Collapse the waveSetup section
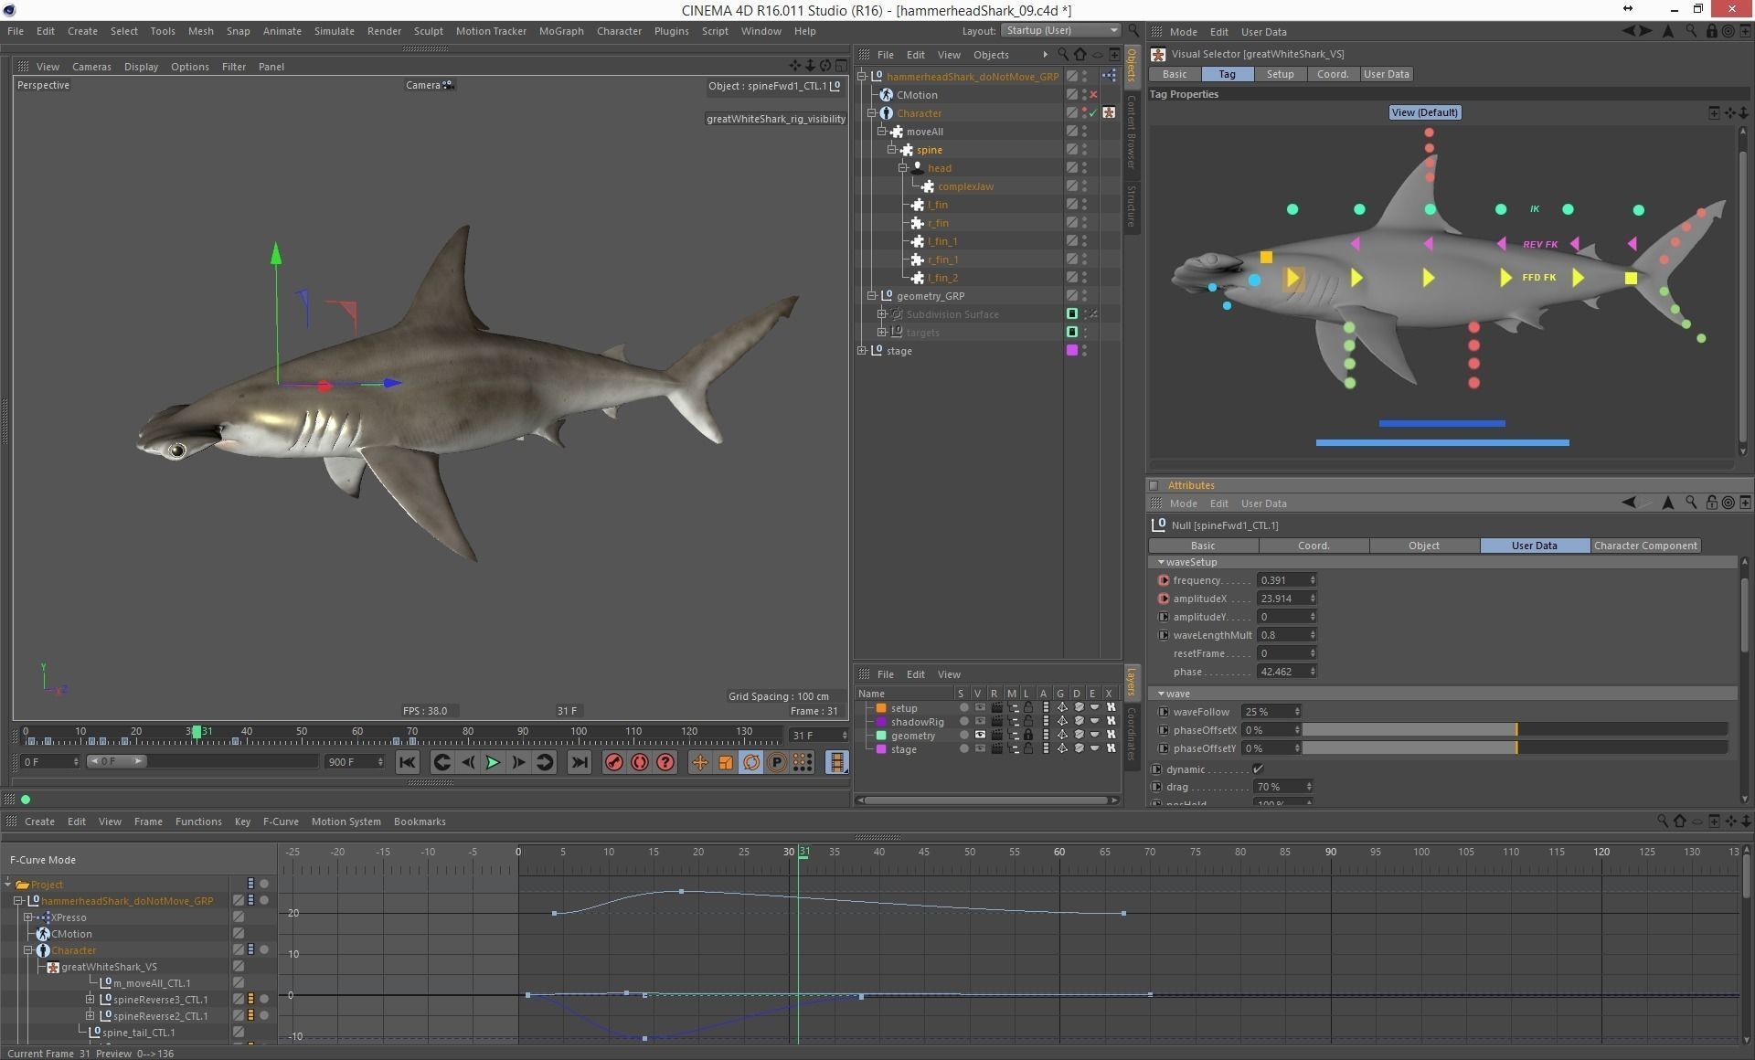 (1161, 562)
